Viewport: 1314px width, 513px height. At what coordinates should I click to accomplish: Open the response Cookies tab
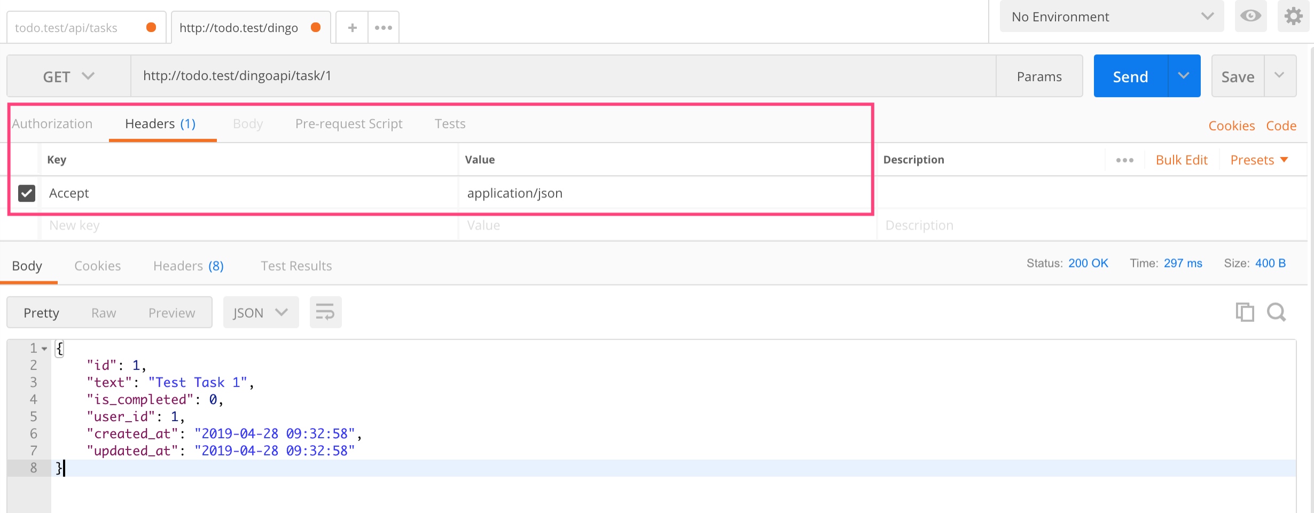(98, 266)
